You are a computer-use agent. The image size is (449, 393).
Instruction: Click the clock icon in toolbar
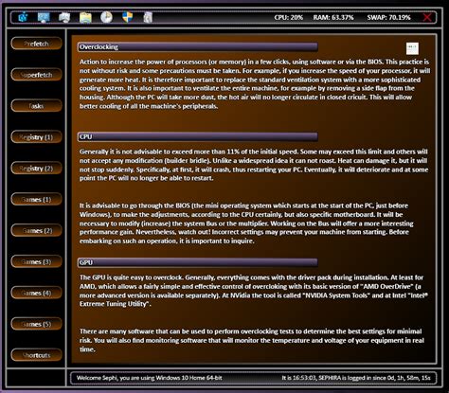click(x=106, y=17)
